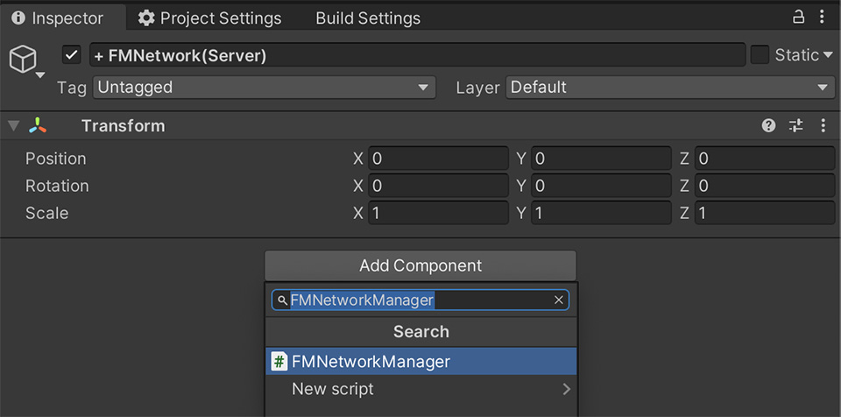Open the Transform component three-dot menu
This screenshot has height=417, width=841.
(823, 126)
